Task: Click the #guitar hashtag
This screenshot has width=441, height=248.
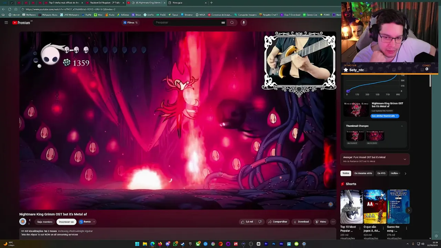Action: tap(89, 231)
